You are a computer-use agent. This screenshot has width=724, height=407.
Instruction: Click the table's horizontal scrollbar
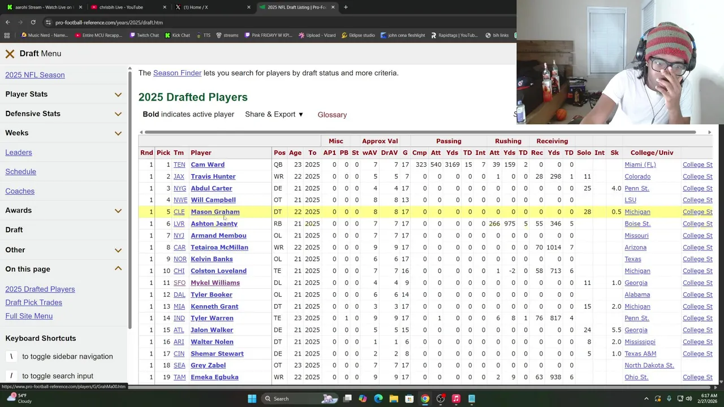click(x=420, y=132)
